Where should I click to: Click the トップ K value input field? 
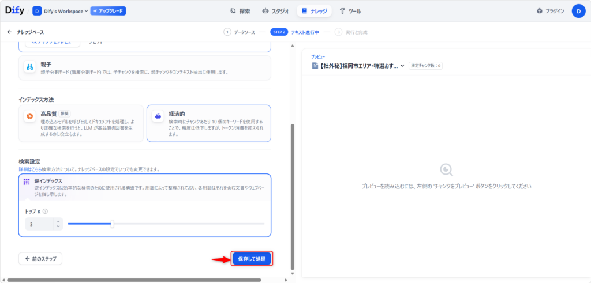(38, 224)
